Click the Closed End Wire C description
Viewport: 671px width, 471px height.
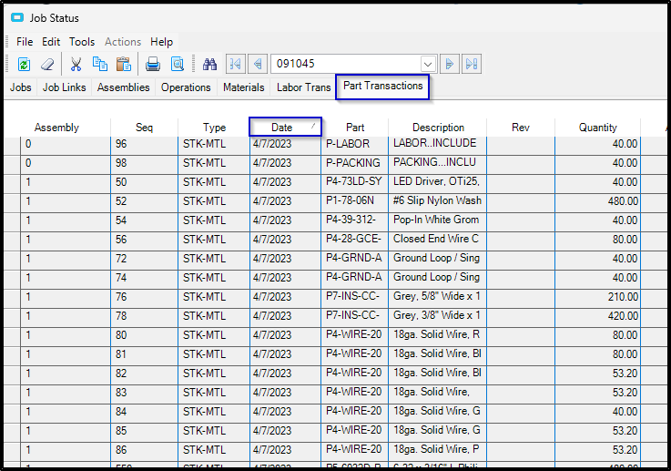point(438,240)
